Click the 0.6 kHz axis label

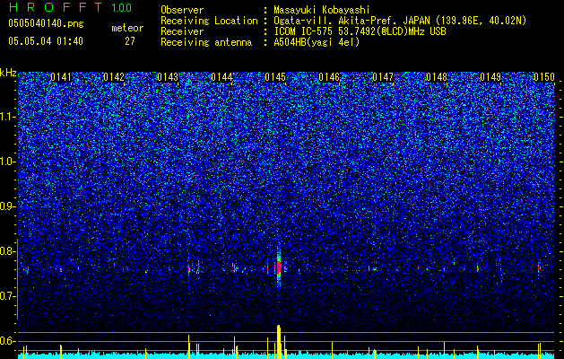(x=8, y=341)
